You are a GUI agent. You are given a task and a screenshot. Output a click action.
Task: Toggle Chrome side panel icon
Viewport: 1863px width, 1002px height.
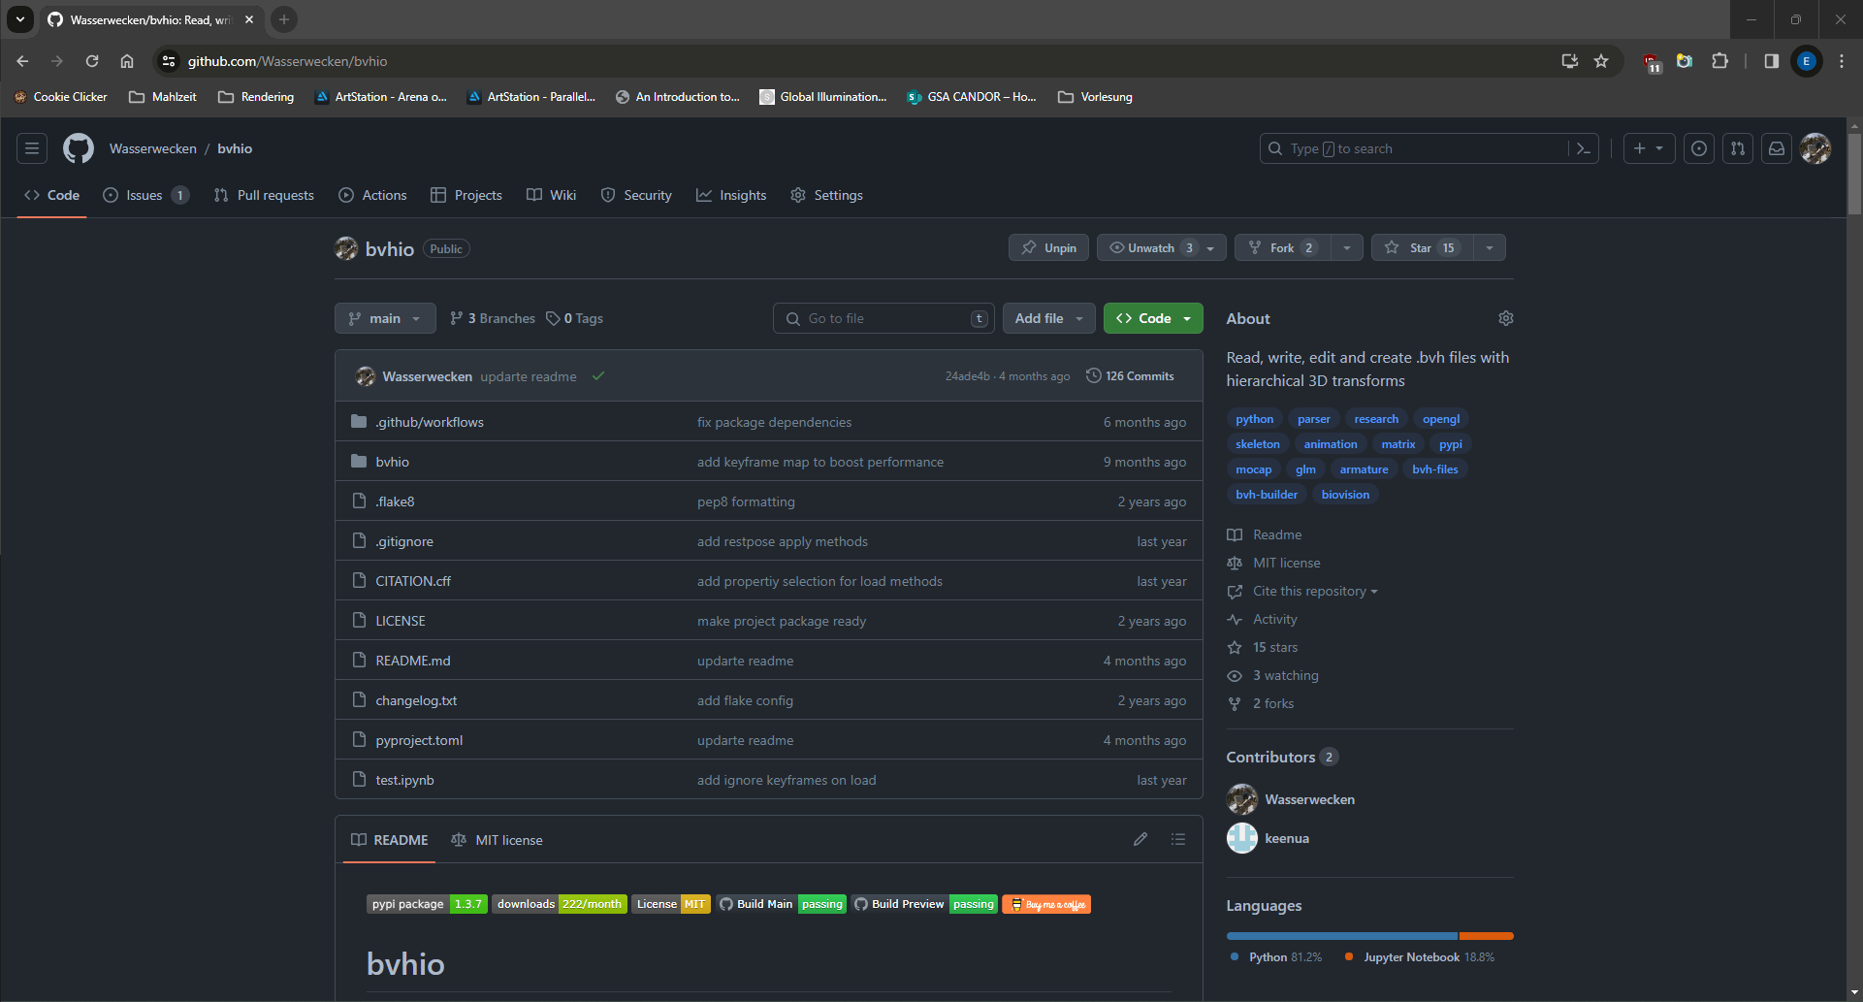1771,61
